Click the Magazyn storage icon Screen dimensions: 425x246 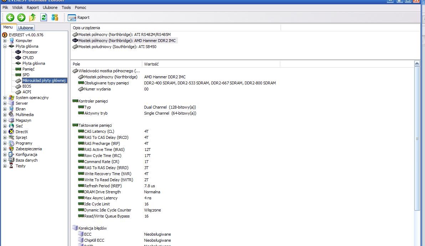coord(11,120)
